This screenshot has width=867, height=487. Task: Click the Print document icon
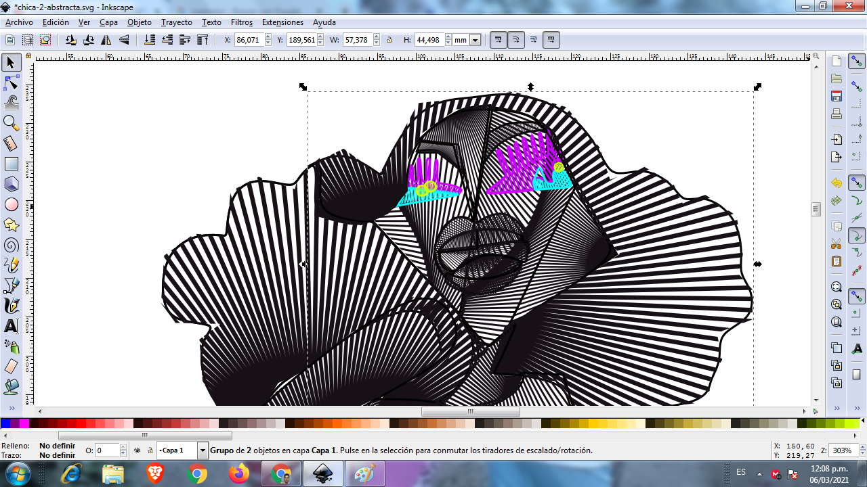pyautogui.click(x=837, y=114)
